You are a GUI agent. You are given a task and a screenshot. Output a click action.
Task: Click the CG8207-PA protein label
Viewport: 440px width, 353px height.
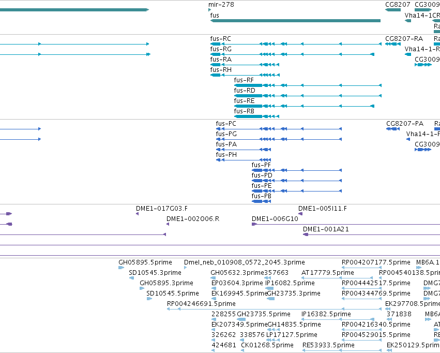coord(405,124)
